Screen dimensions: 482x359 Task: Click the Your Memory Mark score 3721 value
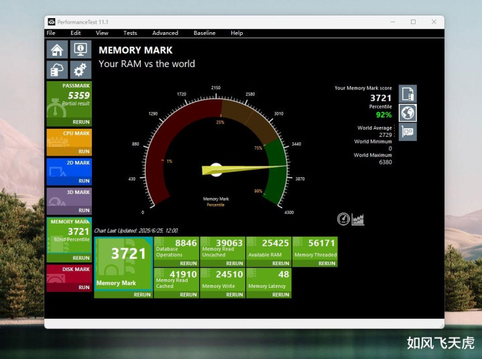click(x=381, y=98)
